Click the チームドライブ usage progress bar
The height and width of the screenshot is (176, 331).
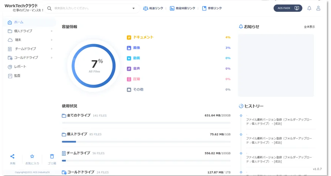pos(146,160)
